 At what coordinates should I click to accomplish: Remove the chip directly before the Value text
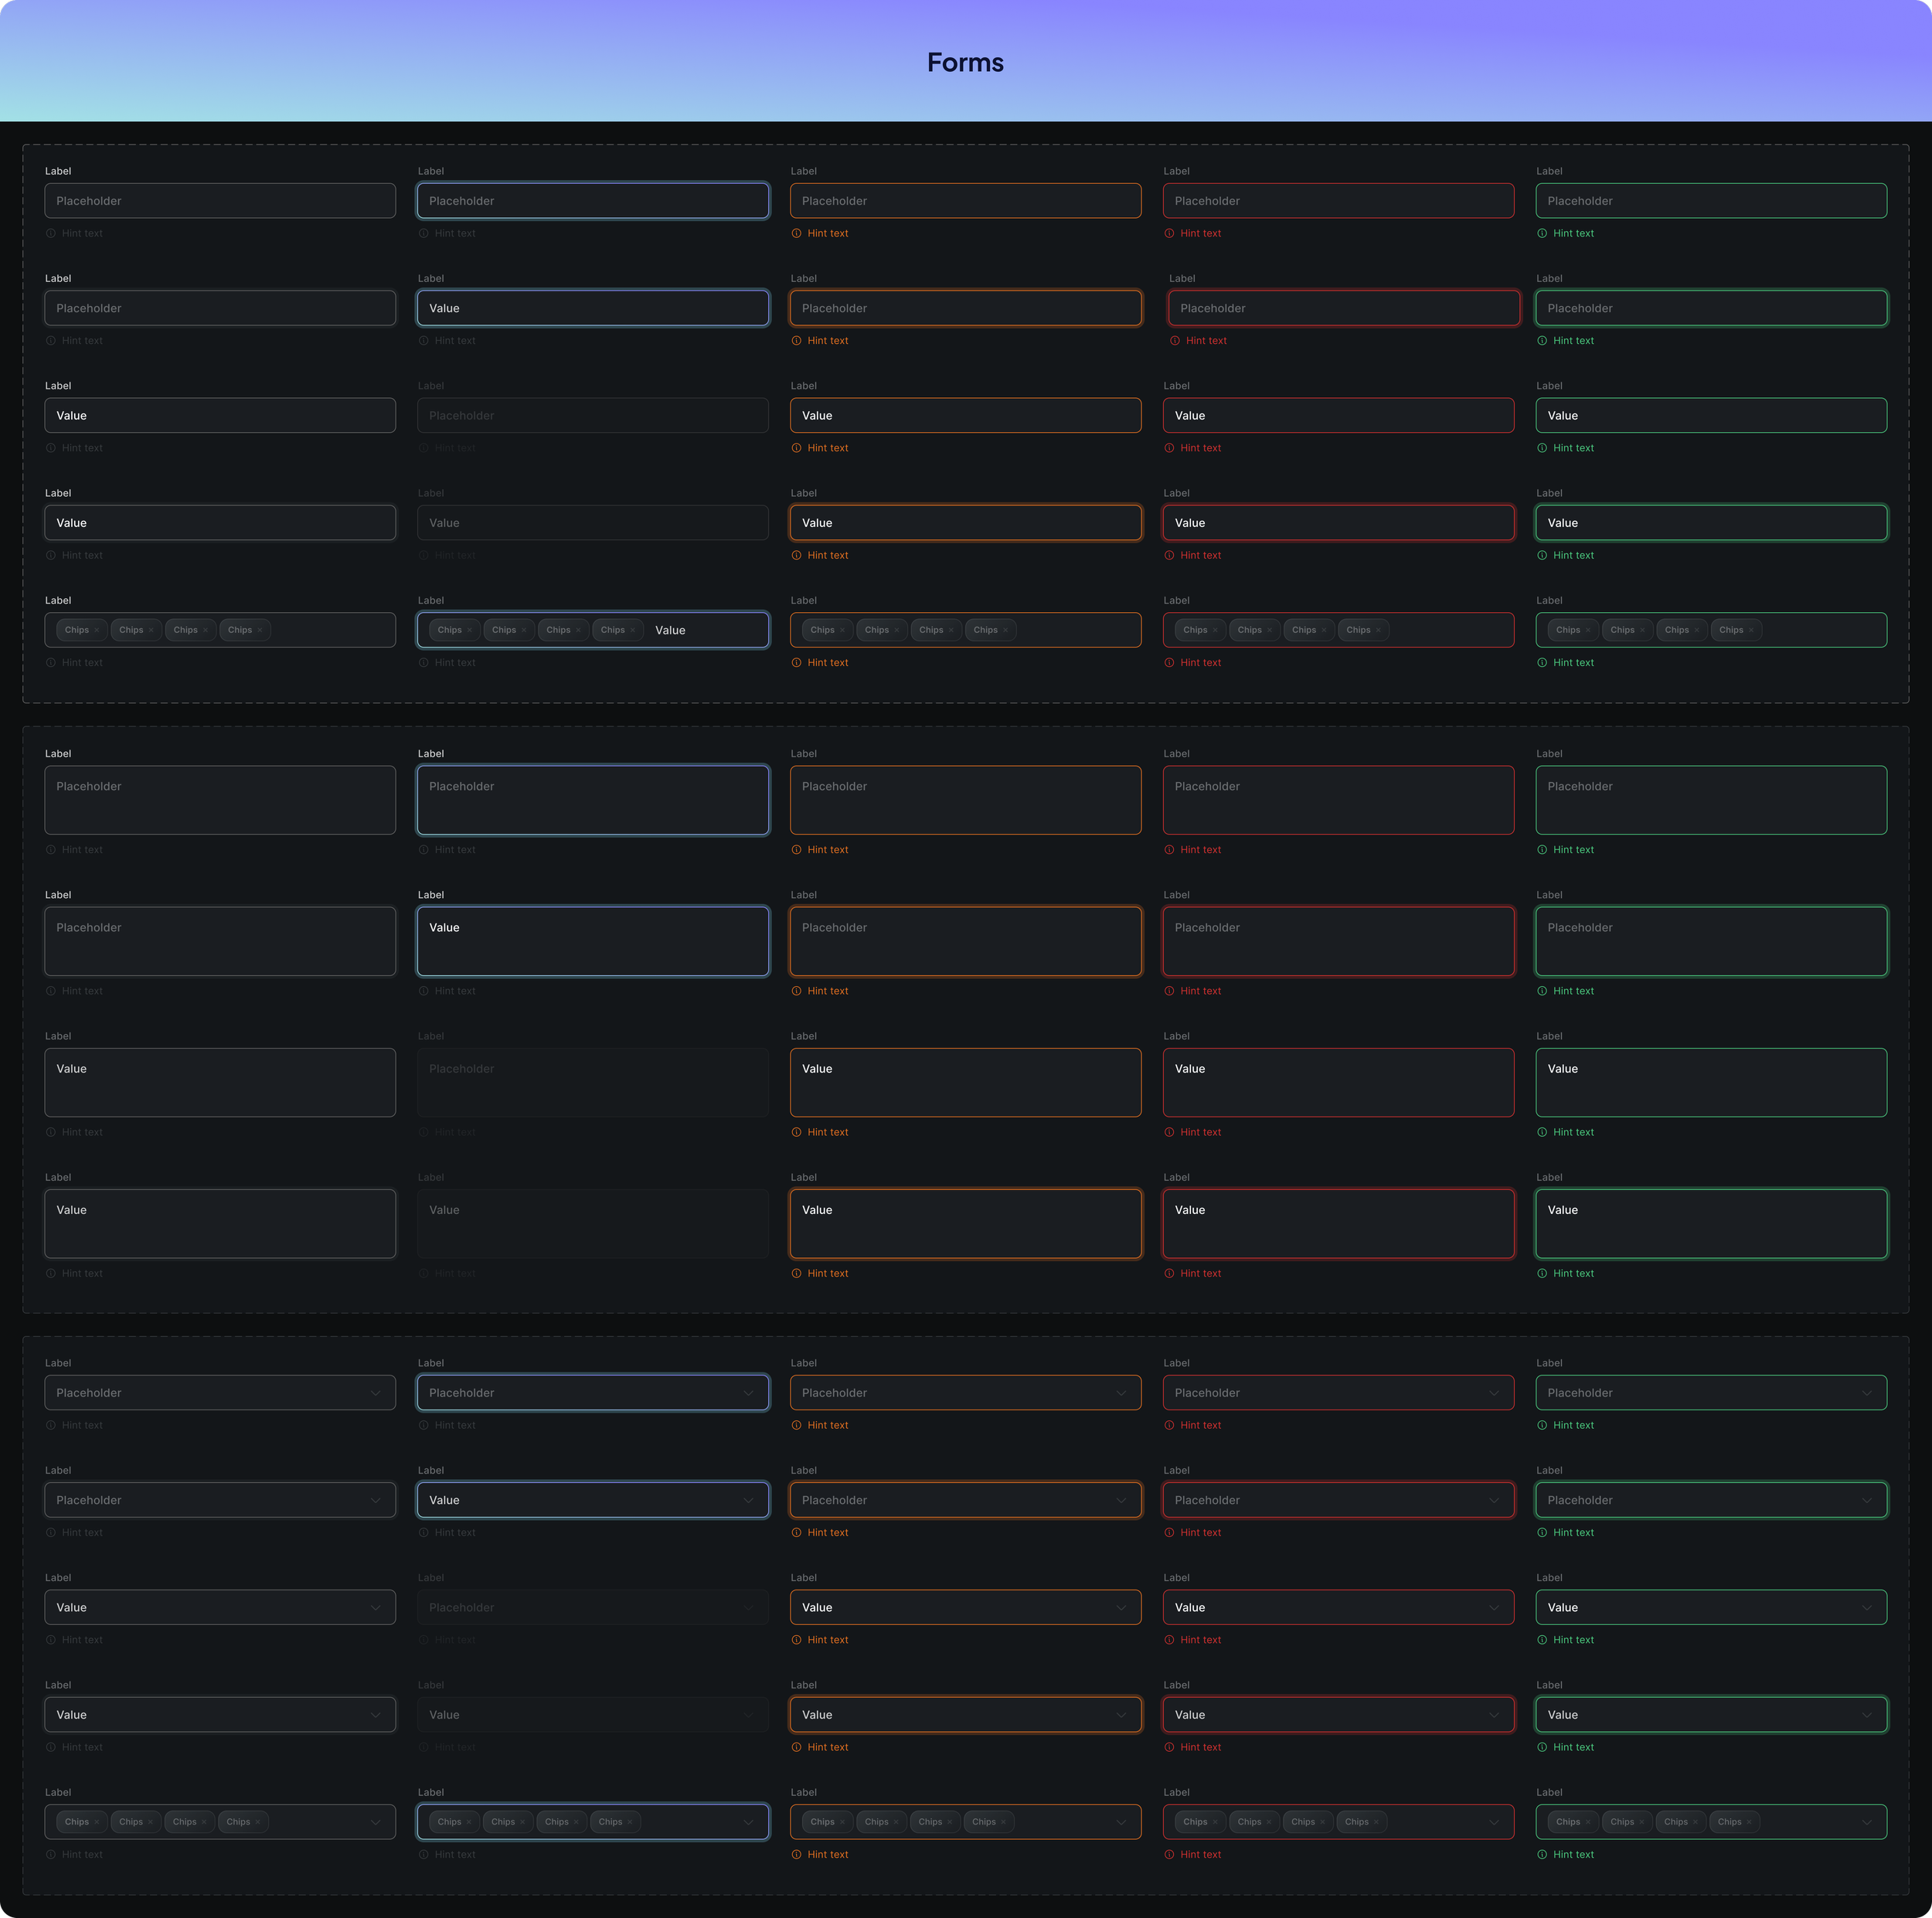tap(633, 630)
